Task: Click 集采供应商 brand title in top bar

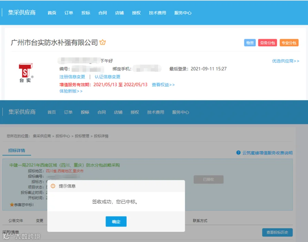Action: pyautogui.click(x=22, y=13)
